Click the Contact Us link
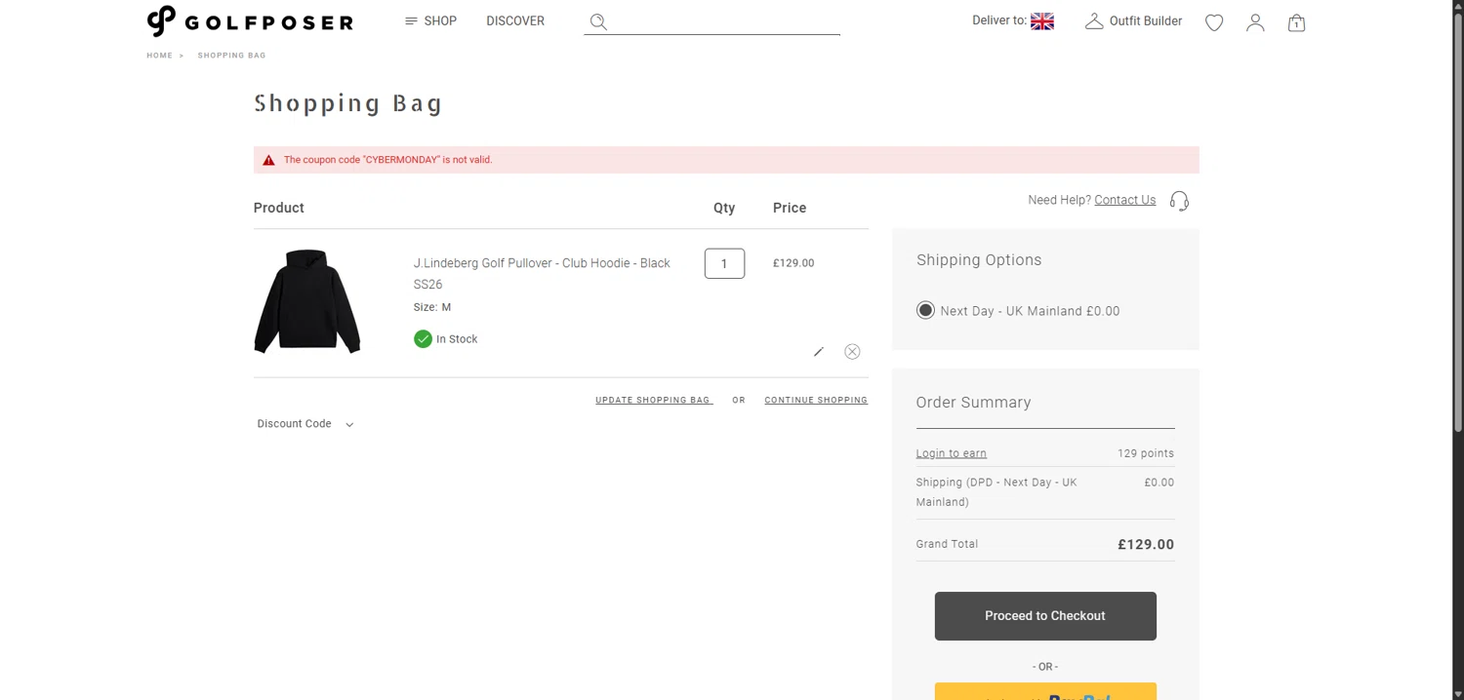This screenshot has width=1464, height=700. pyautogui.click(x=1124, y=200)
